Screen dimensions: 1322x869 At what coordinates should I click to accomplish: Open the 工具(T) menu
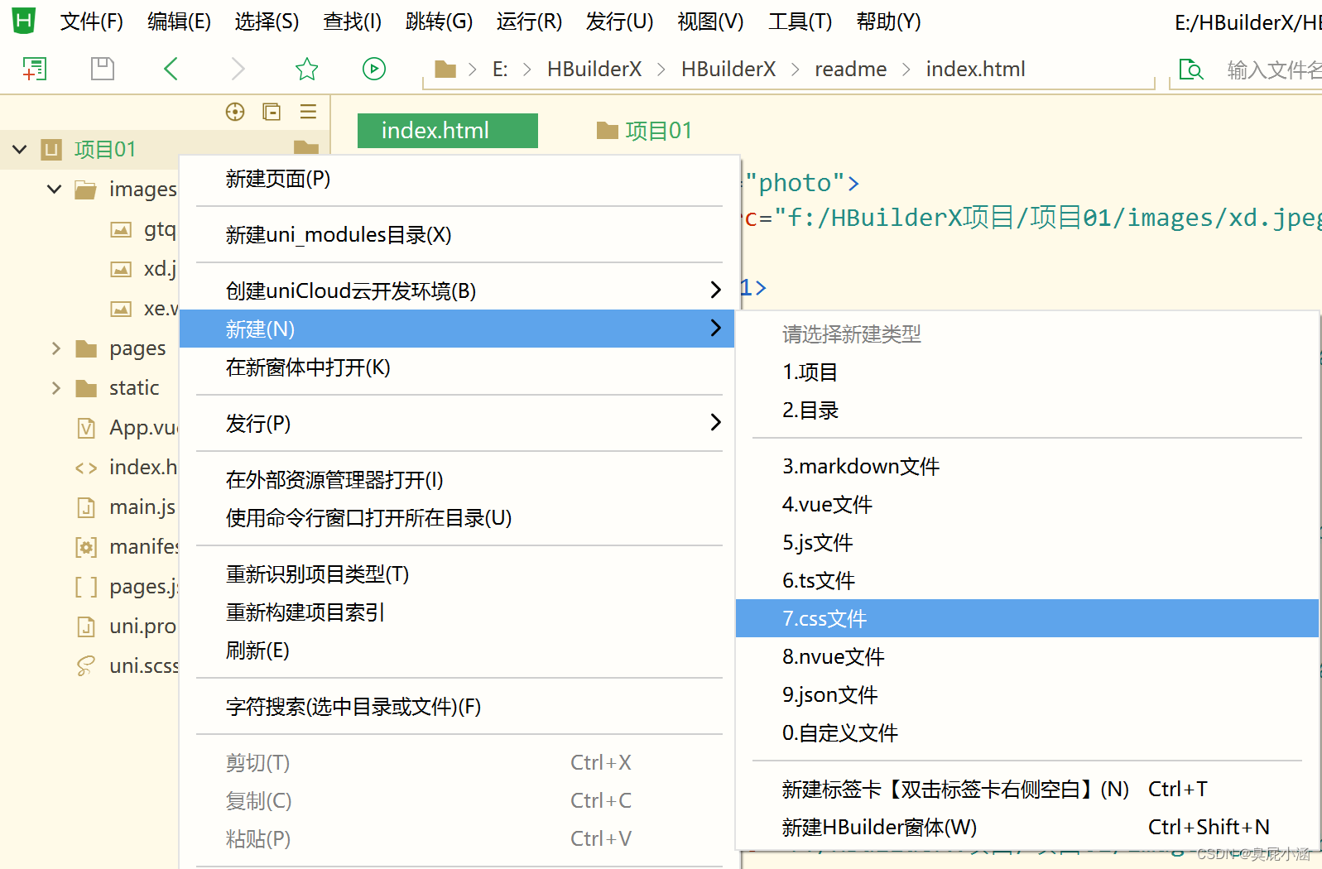coord(800,22)
